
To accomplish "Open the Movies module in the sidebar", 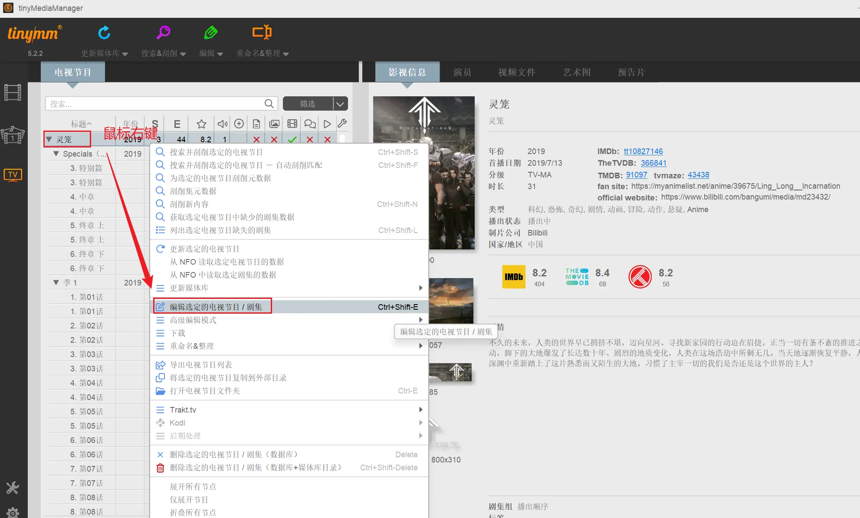I will click(x=13, y=92).
